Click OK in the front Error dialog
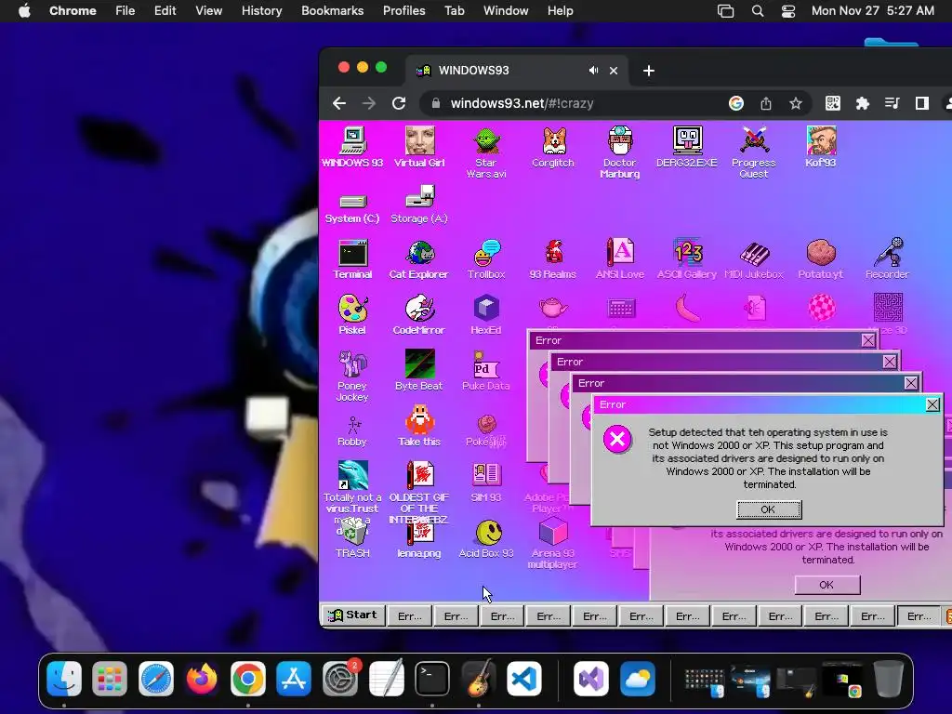Viewport: 952px width, 714px height. 769,509
